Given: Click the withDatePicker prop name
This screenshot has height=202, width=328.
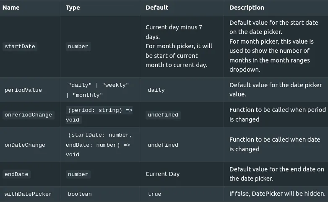Looking at the screenshot, I should pyautogui.click(x=28, y=194).
